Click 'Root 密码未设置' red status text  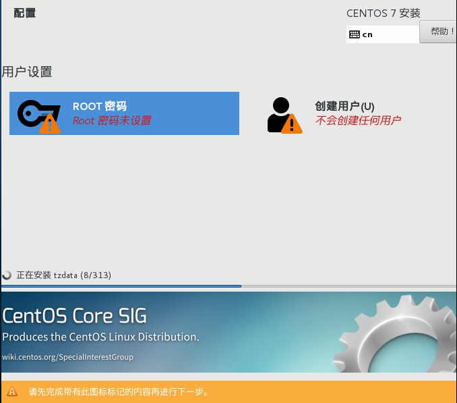112,121
